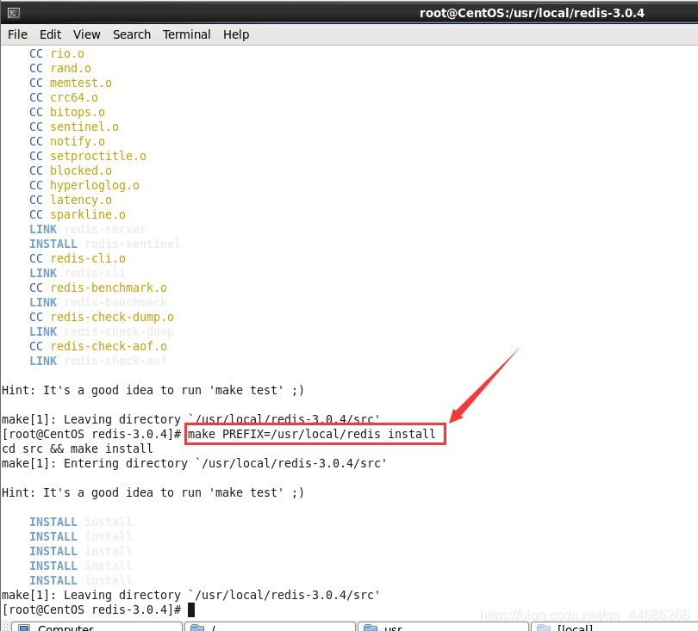Switch to the '[local]' folder taskbar window
This screenshot has height=631, width=698.
pos(614,627)
